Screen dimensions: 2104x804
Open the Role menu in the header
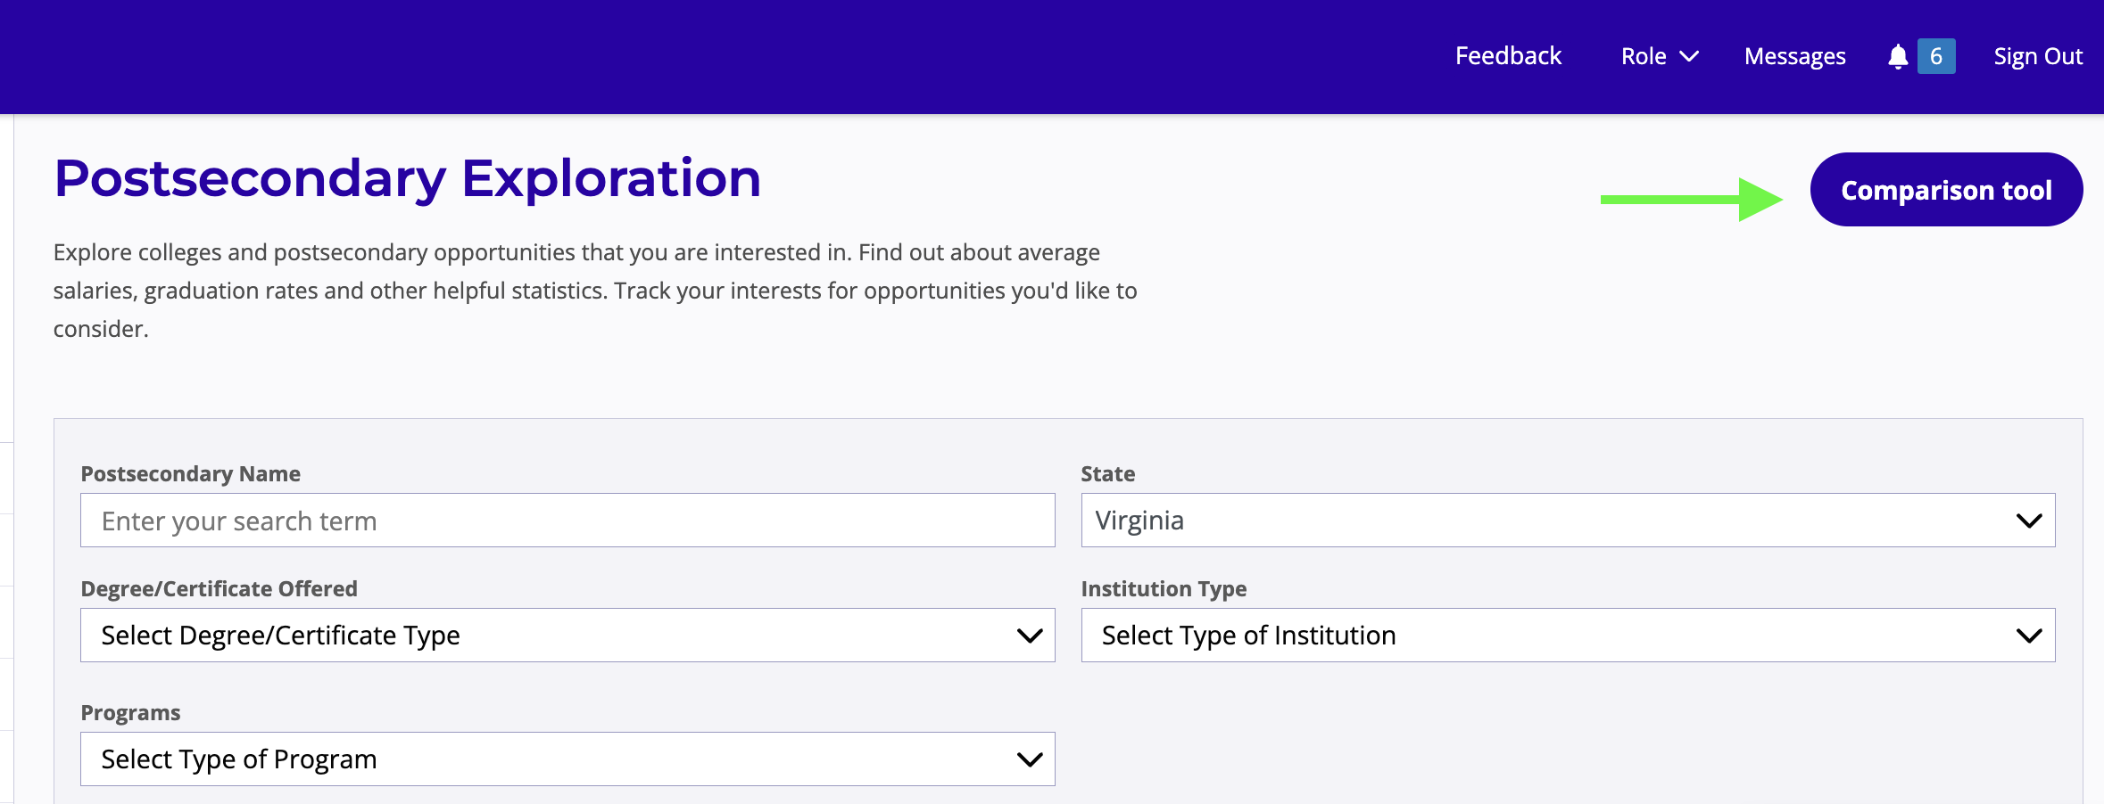pyautogui.click(x=1644, y=57)
